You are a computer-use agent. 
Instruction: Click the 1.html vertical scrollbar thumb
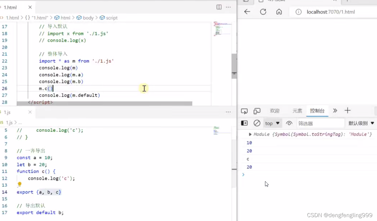(x=234, y=66)
